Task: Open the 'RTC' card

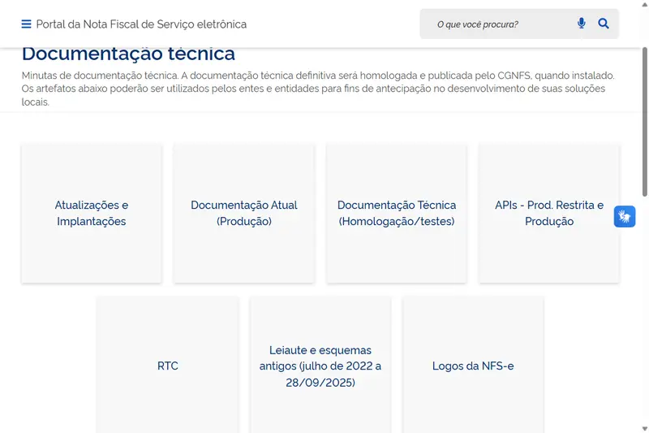Action: (168, 365)
